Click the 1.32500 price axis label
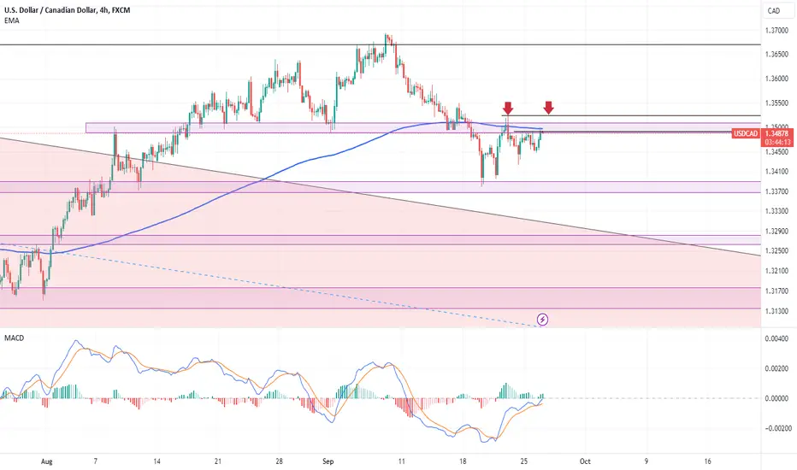The width and height of the screenshot is (797, 470). (776, 251)
